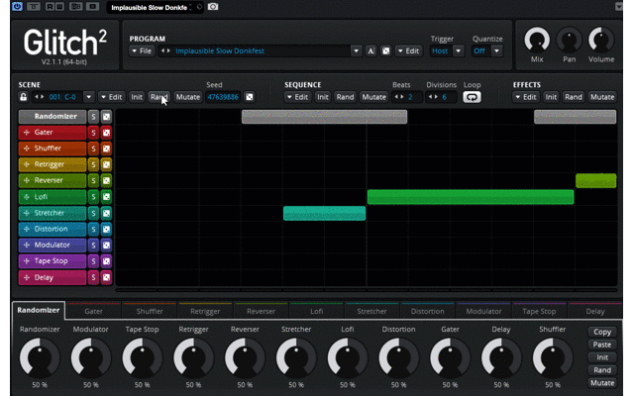
Task: Open the program File menu
Action: pos(142,50)
